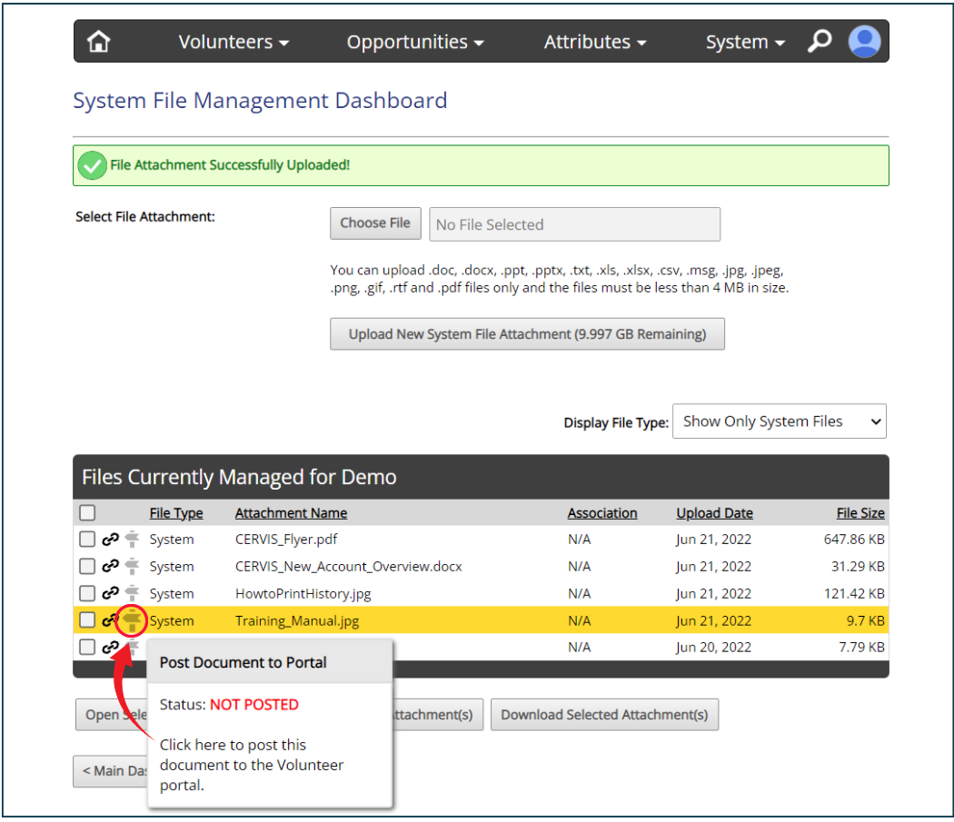Tick the HowtoPrintHistory.jpg checkbox

click(x=87, y=592)
